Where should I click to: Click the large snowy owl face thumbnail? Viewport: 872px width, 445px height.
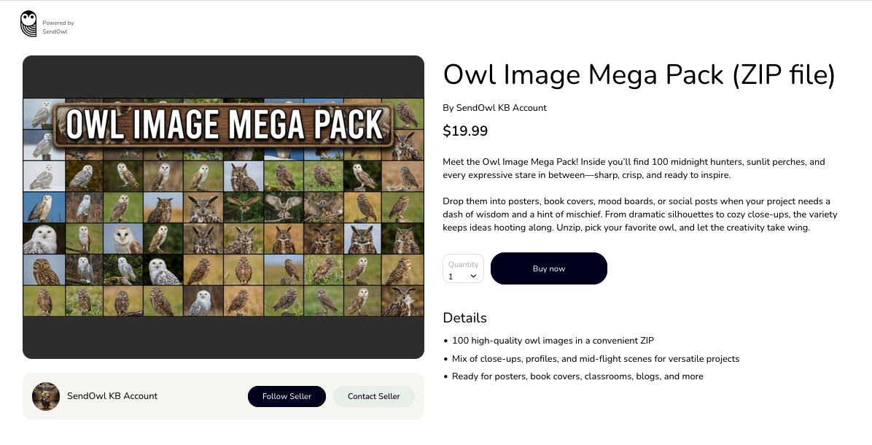coord(44,239)
